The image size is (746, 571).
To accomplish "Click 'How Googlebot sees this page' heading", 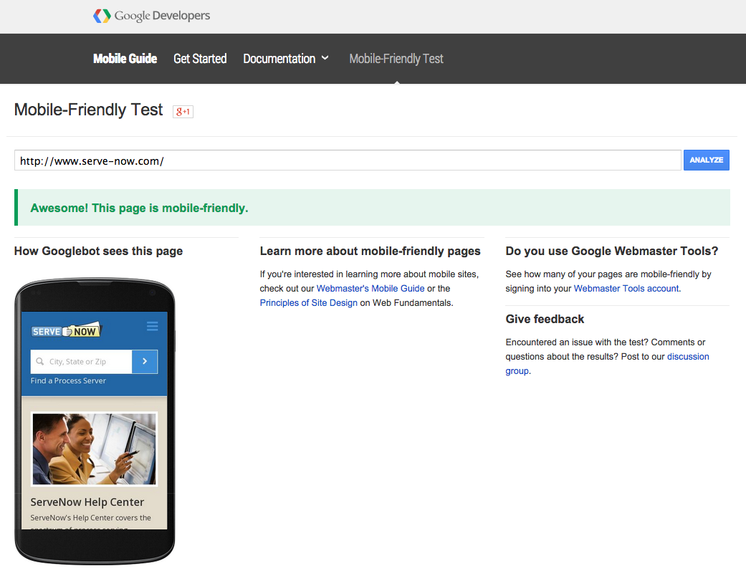I will click(98, 251).
